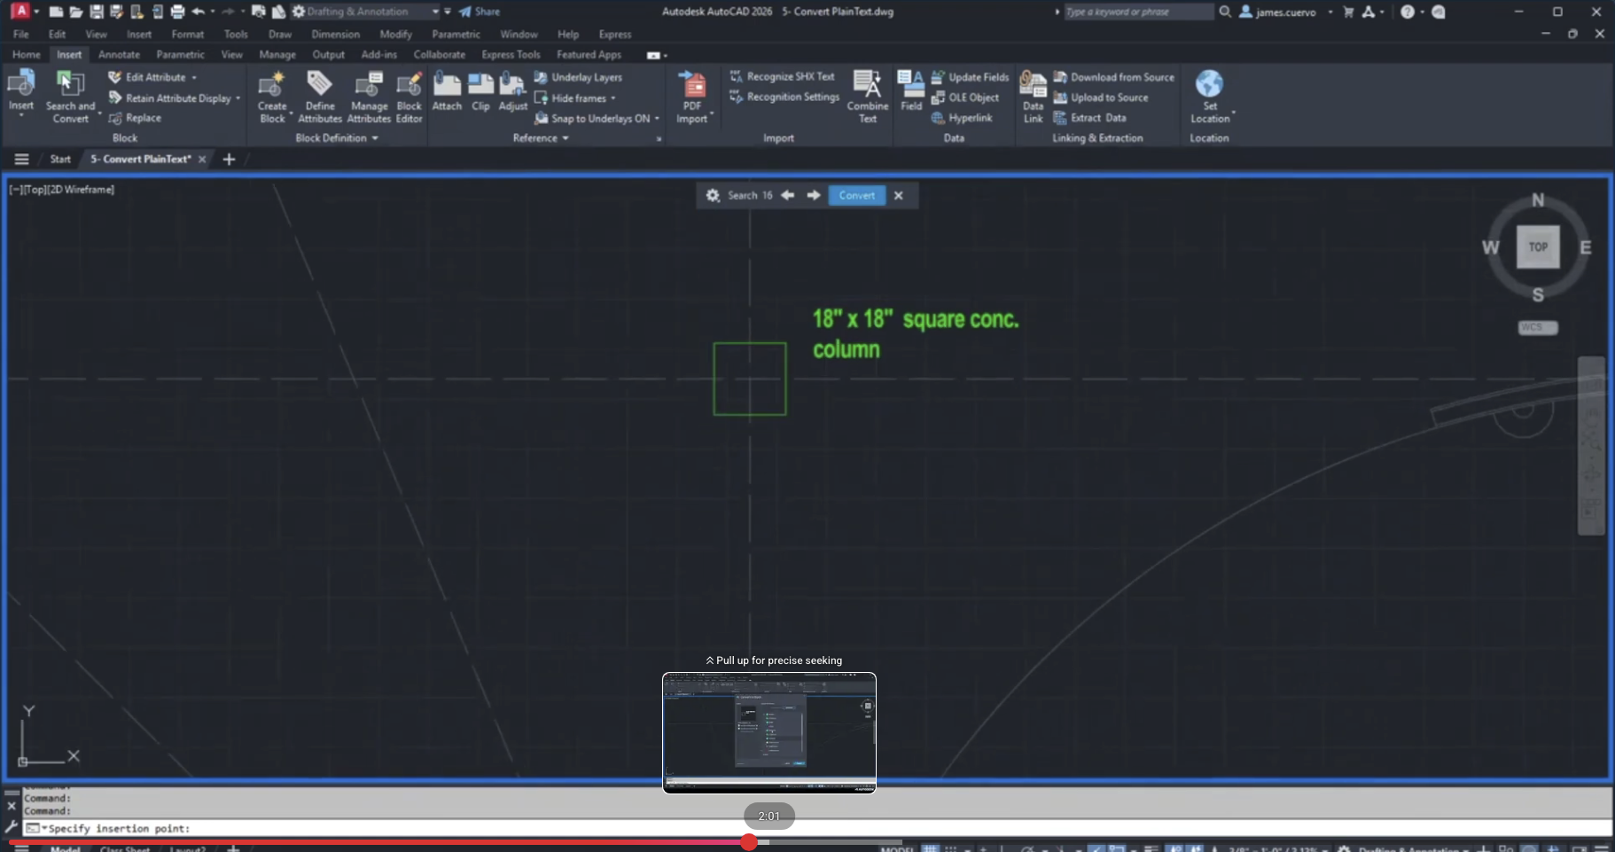Click the Define Attributes icon
Image resolution: width=1615 pixels, height=852 pixels.
pos(319,87)
